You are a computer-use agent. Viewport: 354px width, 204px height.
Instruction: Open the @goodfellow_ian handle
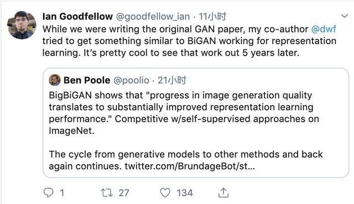[153, 17]
